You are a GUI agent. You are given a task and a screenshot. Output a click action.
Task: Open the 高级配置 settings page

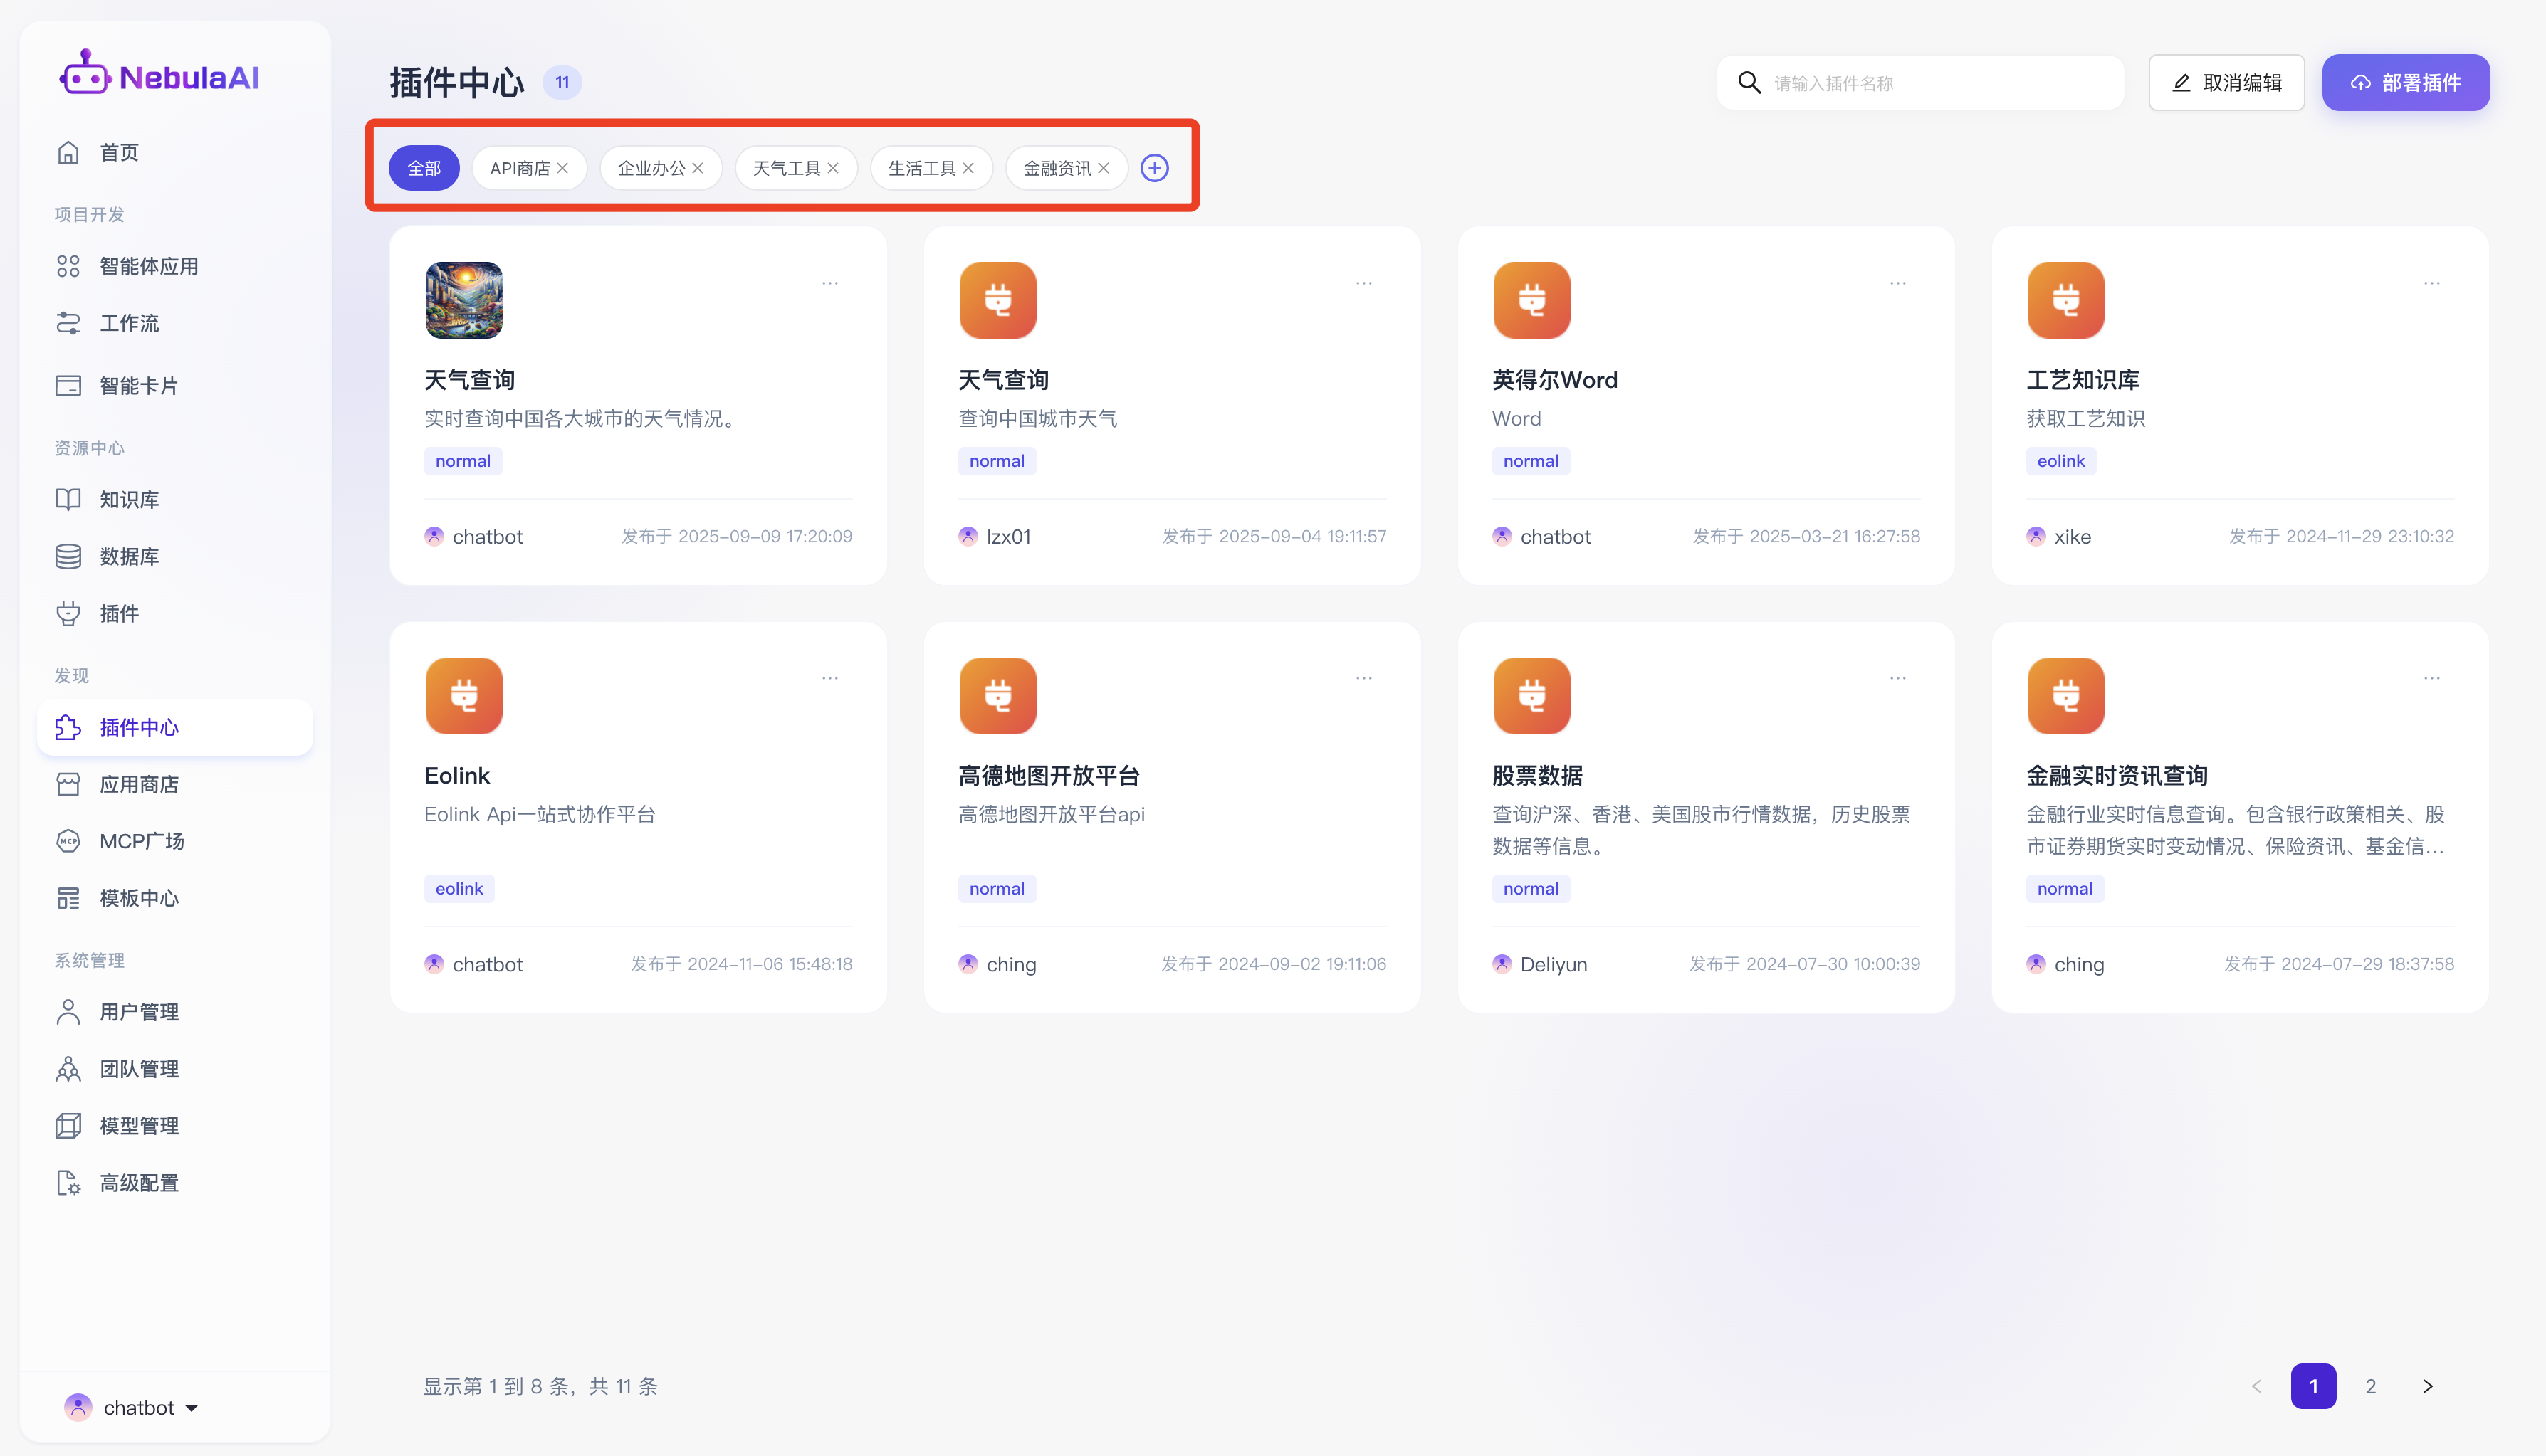pyautogui.click(x=138, y=1183)
